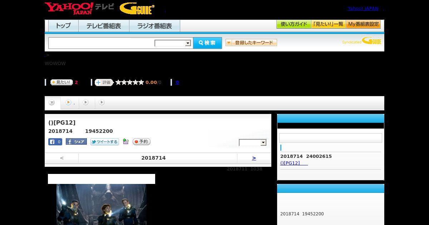Screen dimensions: 429x225
Task: Rate two stars on the rating stars
Action: click(x=124, y=82)
